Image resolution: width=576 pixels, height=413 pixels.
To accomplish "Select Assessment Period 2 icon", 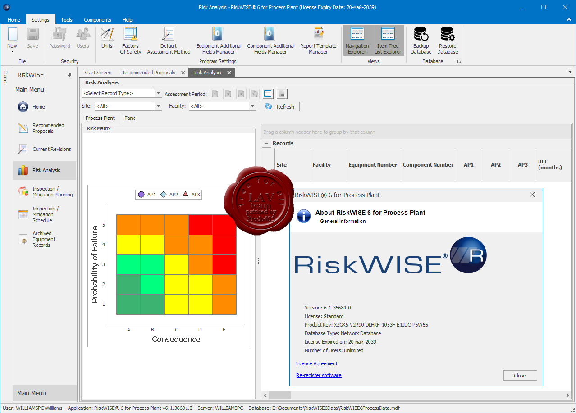I will coord(228,94).
